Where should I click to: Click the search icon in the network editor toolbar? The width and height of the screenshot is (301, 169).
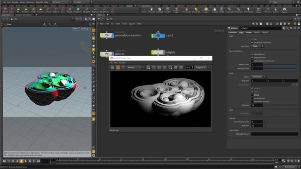click(295, 24)
